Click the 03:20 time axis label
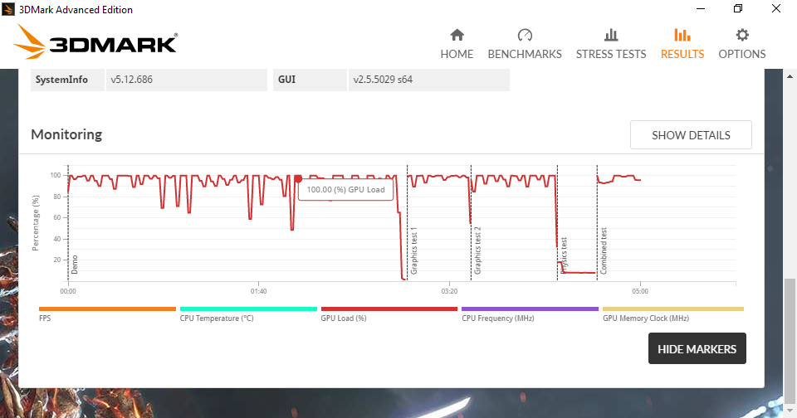The image size is (797, 418). coord(449,292)
